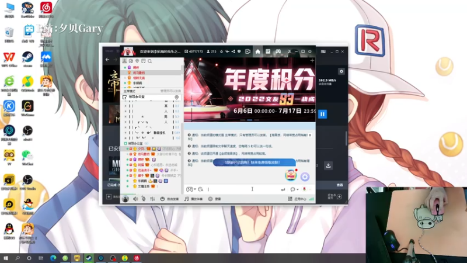Open Steam friends and chat plus icon
Viewport: 467px width, 263px height.
339,197
